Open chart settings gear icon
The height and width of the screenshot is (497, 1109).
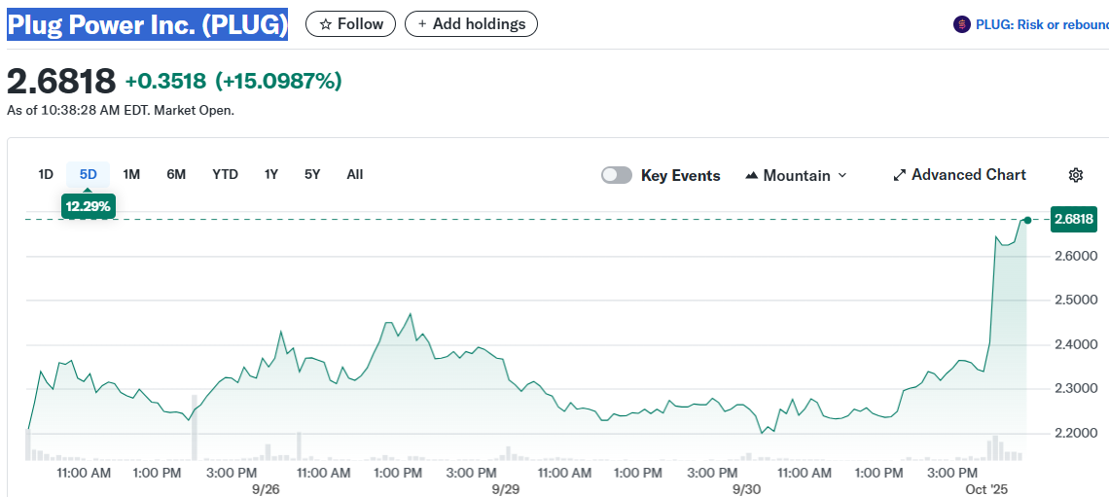pyautogui.click(x=1075, y=175)
